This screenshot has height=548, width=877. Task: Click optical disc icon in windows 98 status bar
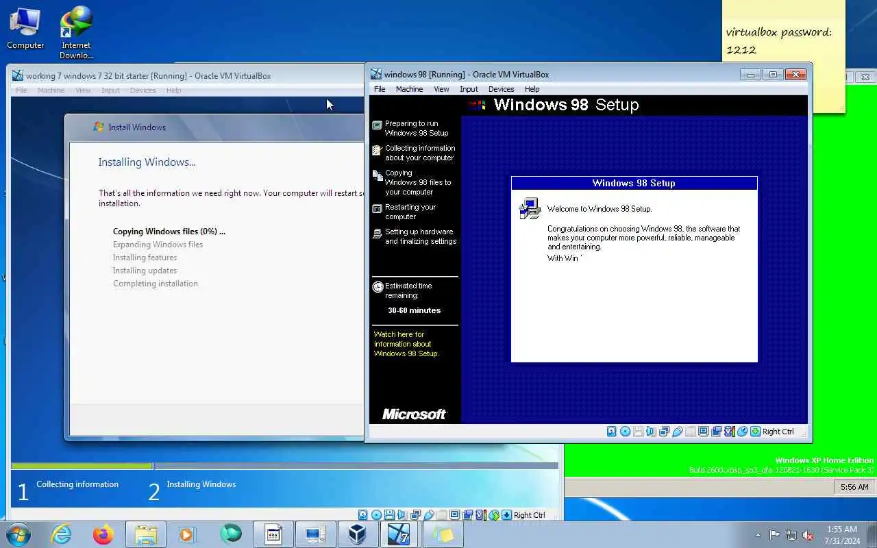tap(626, 432)
